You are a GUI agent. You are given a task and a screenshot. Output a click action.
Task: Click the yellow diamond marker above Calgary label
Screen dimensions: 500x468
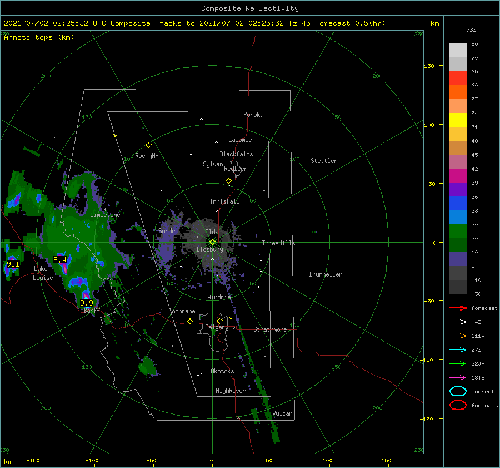(x=219, y=321)
